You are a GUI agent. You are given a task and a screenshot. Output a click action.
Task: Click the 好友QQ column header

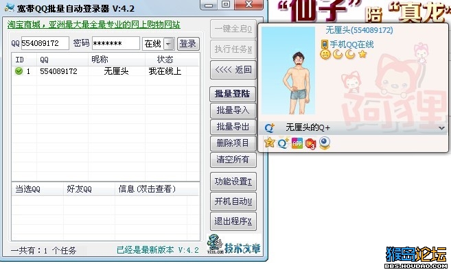click(89, 188)
